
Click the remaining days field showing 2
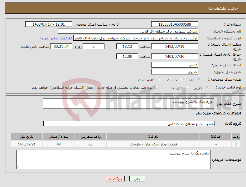click(x=94, y=46)
